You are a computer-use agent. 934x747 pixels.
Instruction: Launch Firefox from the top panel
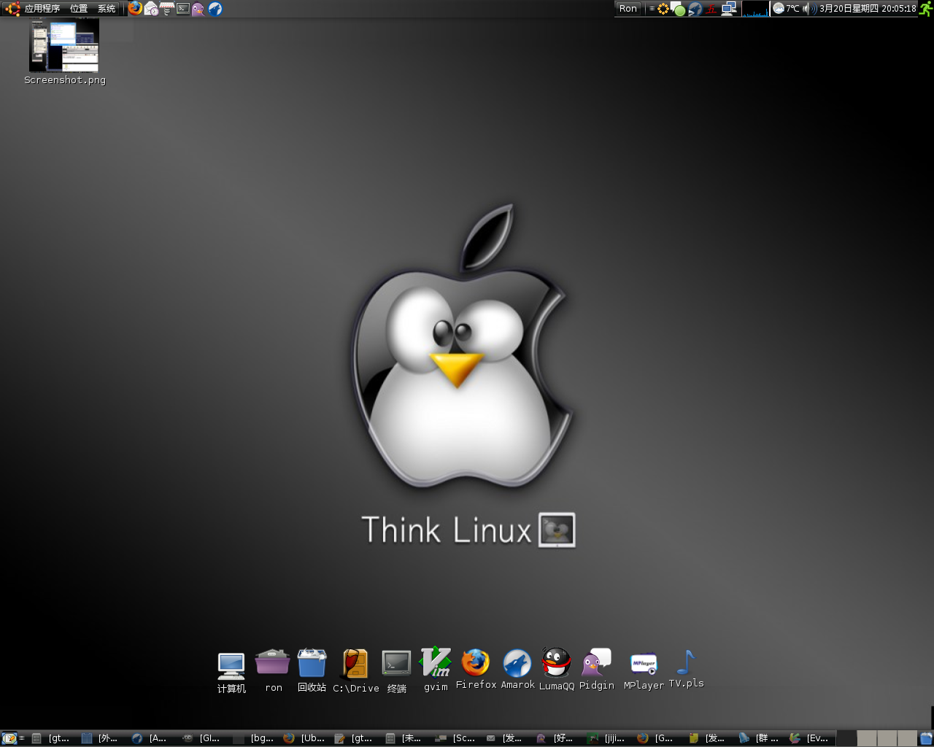136,9
